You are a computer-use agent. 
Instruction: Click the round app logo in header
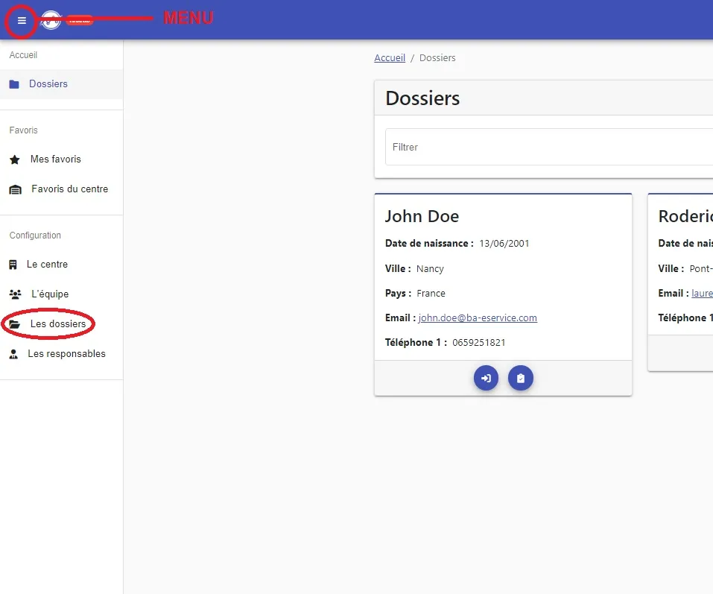click(x=51, y=20)
